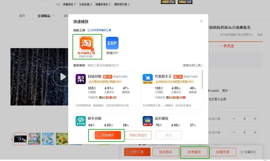Click the 4.96分 rating of 店长铺货
The width and height of the screenshot is (270, 161).
click(176, 125)
